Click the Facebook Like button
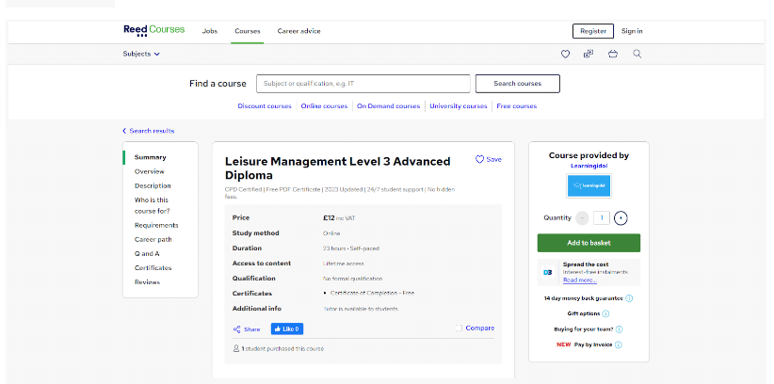This screenshot has width=774, height=384. (287, 329)
